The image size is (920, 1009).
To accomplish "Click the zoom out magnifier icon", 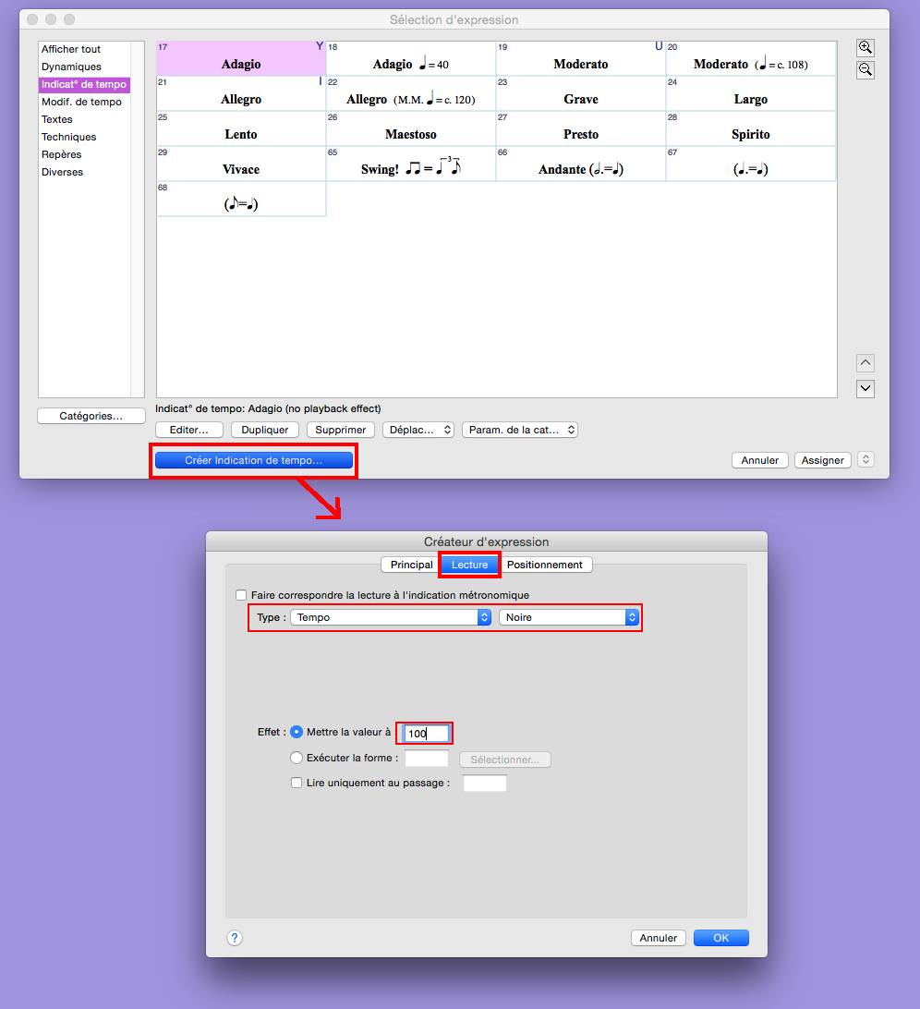I will pos(865,70).
